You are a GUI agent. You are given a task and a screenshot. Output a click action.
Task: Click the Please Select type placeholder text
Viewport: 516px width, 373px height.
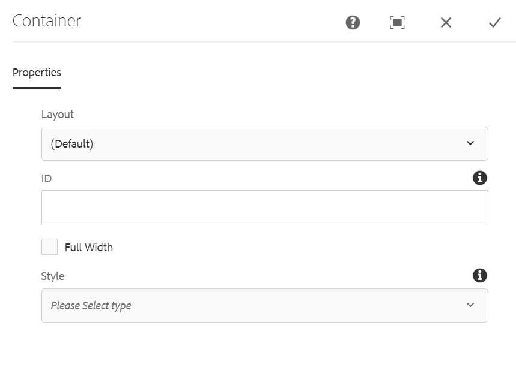tap(91, 306)
